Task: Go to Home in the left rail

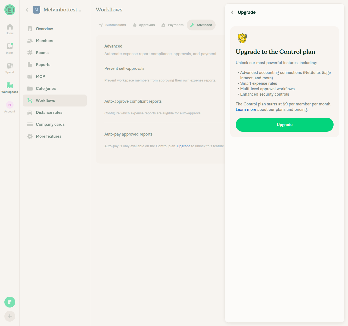Action: 10,29
